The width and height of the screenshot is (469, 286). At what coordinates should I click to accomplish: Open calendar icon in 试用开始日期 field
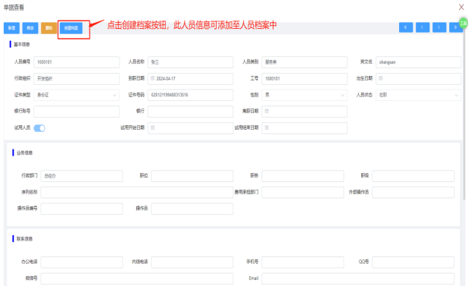click(x=153, y=127)
